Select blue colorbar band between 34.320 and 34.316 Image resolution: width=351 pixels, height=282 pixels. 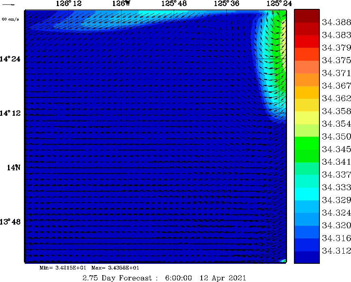point(307,232)
